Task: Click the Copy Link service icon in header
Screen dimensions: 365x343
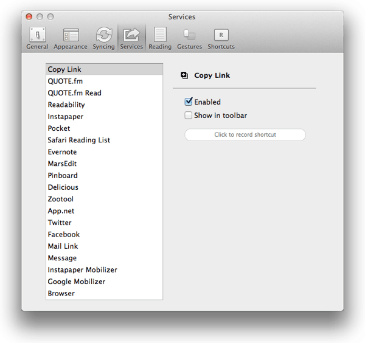Action: coord(184,76)
